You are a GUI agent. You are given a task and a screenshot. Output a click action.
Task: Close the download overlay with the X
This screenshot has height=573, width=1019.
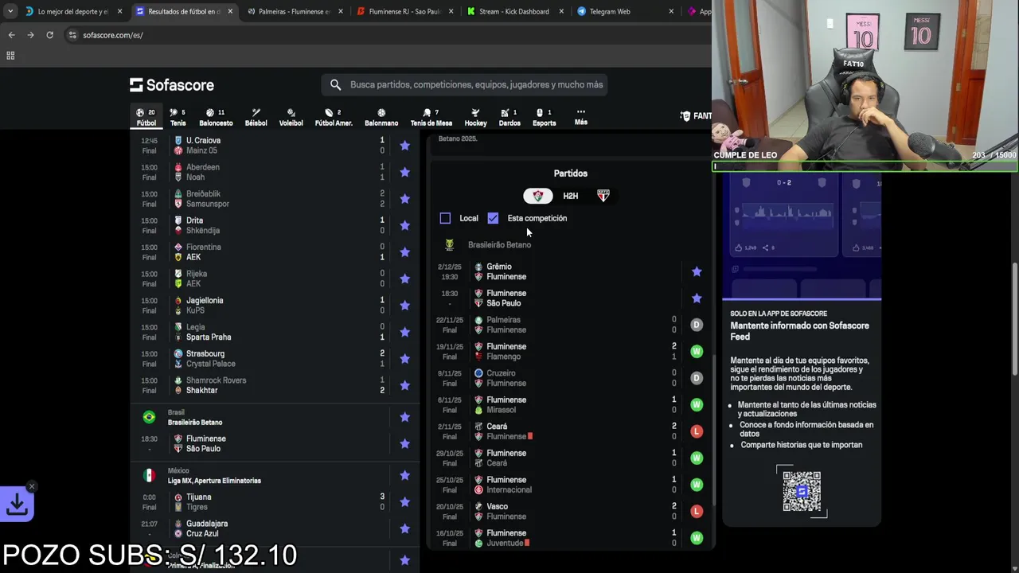(x=32, y=486)
